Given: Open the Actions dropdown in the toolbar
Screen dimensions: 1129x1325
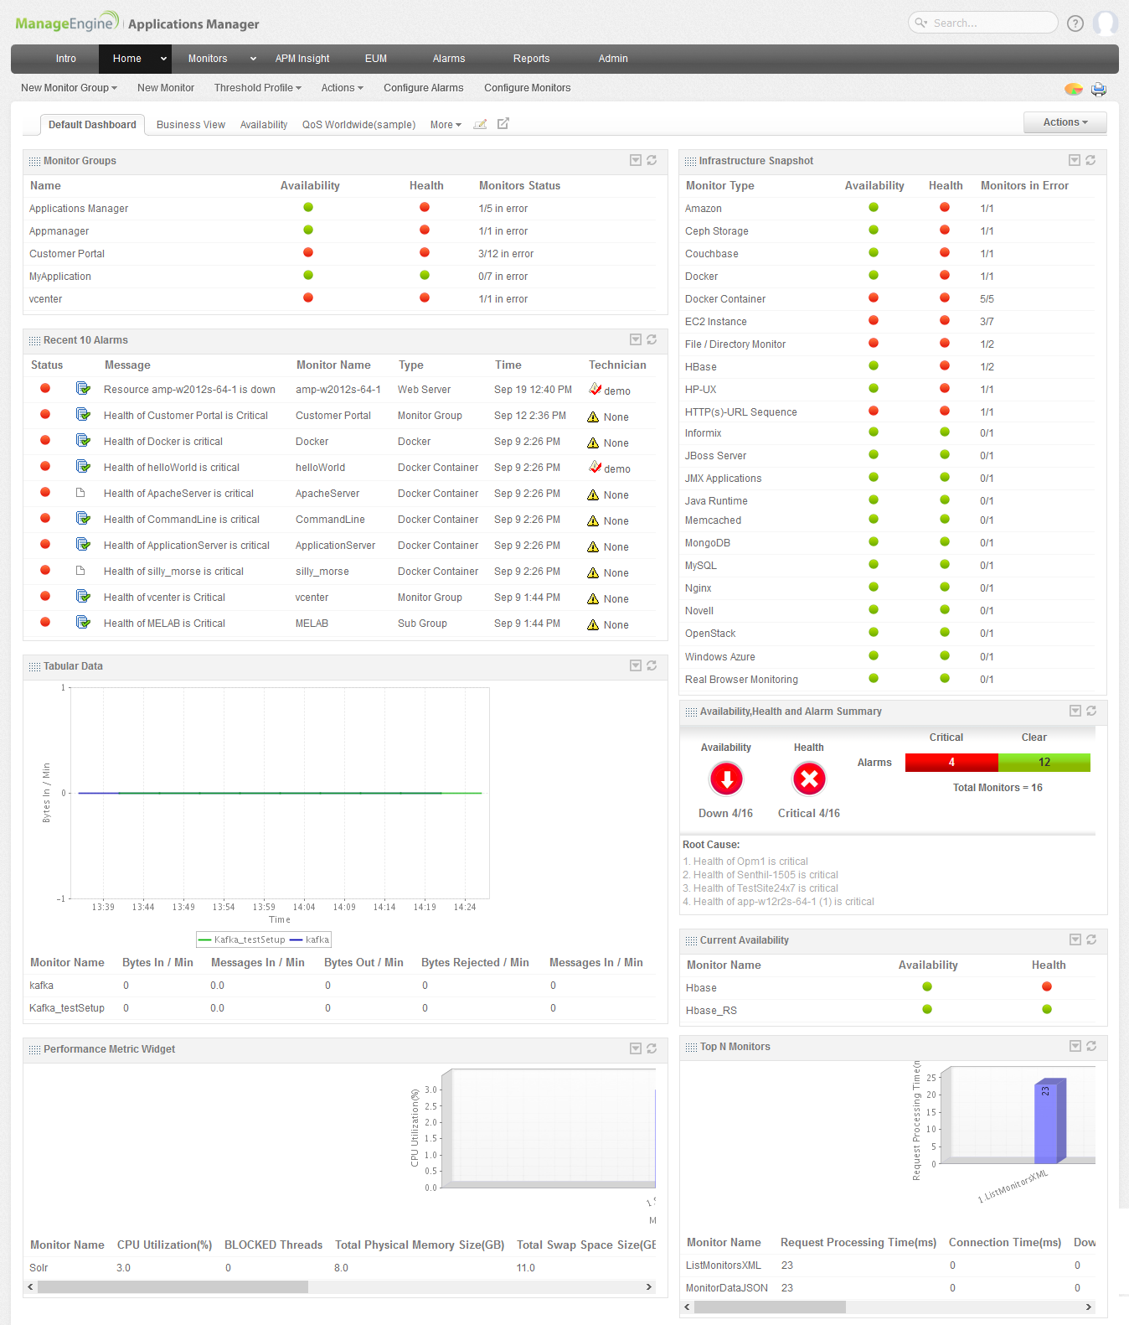Looking at the screenshot, I should (342, 88).
